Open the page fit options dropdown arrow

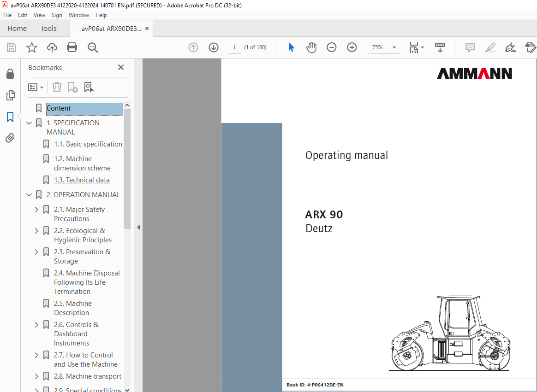pyautogui.click(x=422, y=47)
